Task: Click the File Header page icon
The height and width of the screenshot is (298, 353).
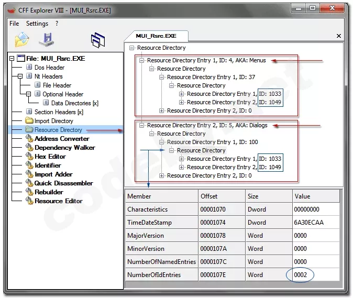Action: click(x=37, y=85)
